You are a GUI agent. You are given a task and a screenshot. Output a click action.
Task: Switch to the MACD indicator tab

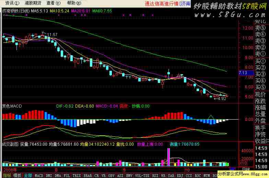[x=39, y=176]
